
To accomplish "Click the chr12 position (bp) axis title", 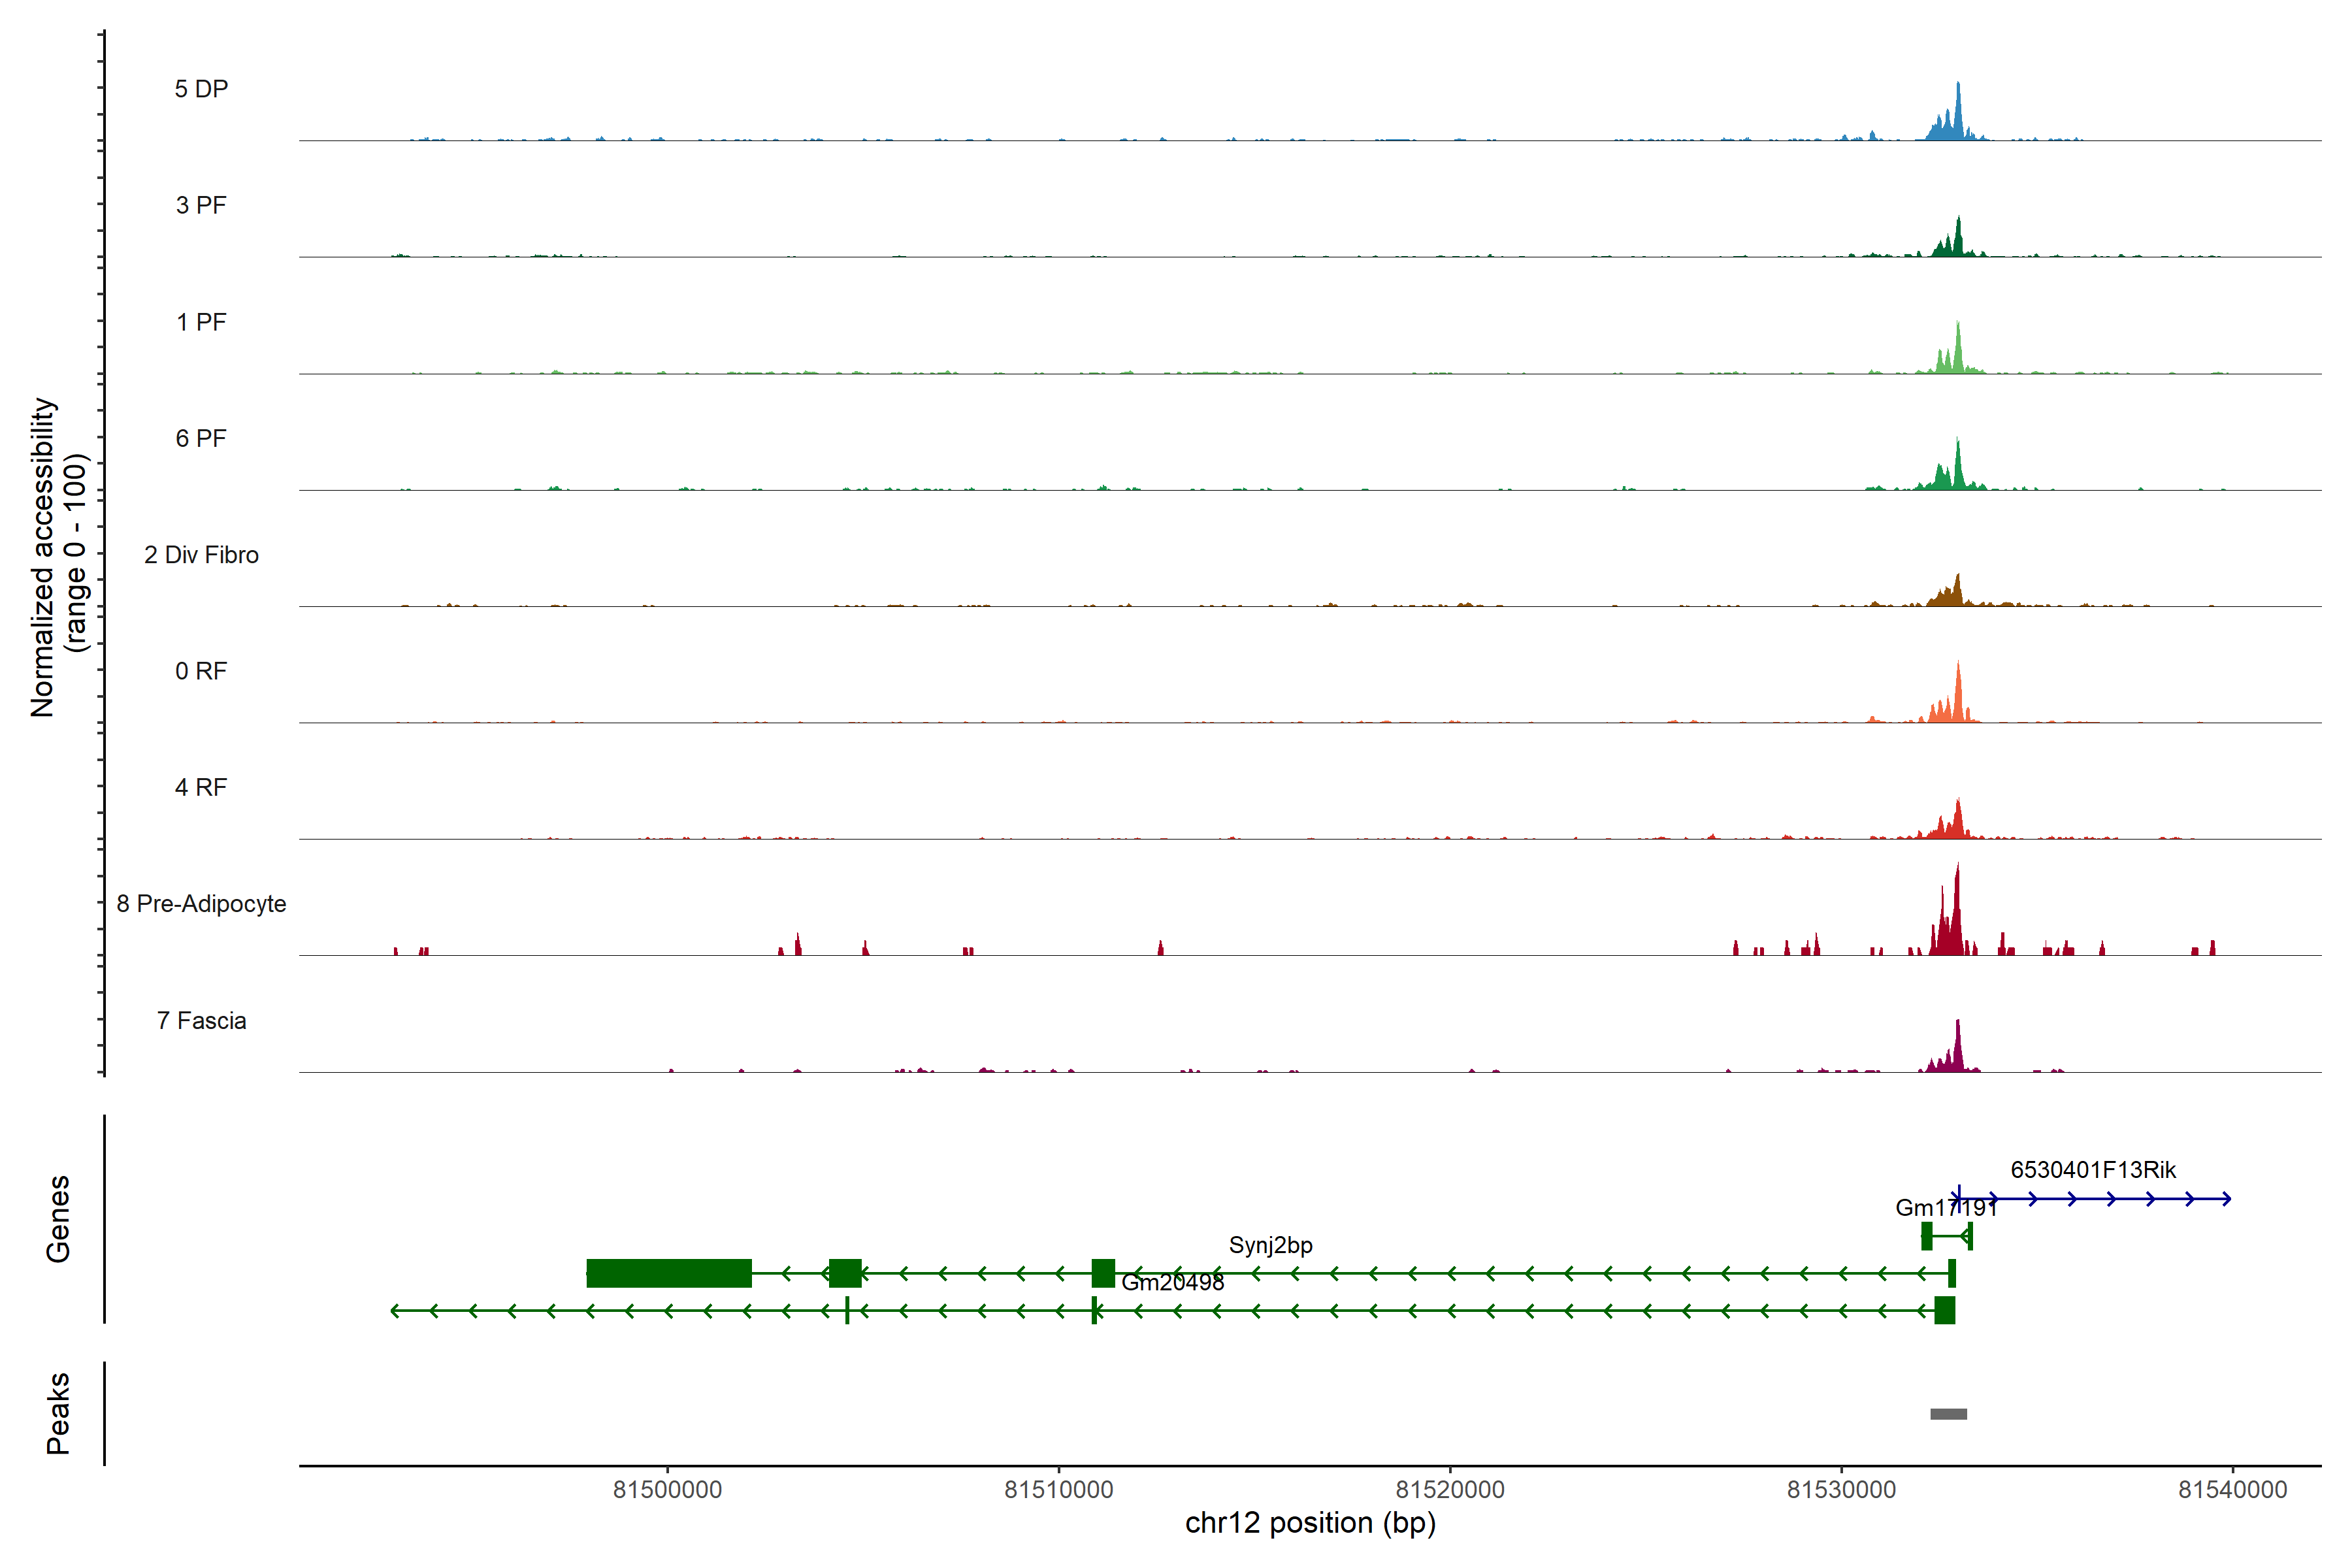I will tap(1310, 1523).
